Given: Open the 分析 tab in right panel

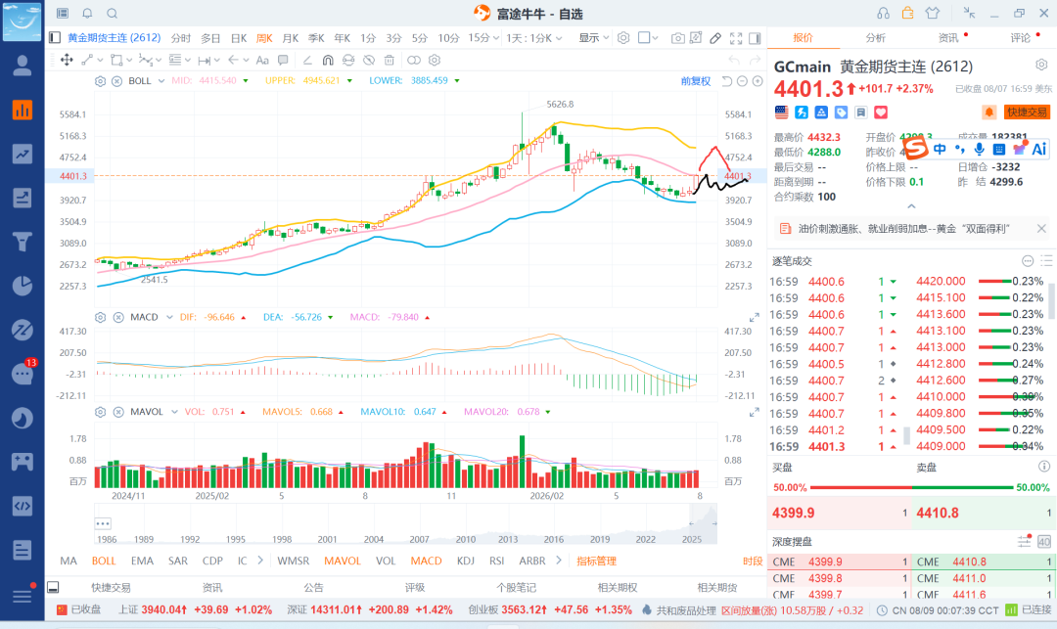Looking at the screenshot, I should coord(875,38).
